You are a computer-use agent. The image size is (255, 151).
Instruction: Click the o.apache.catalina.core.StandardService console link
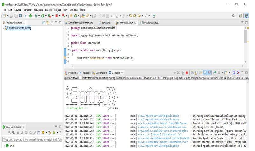tap(162, 127)
